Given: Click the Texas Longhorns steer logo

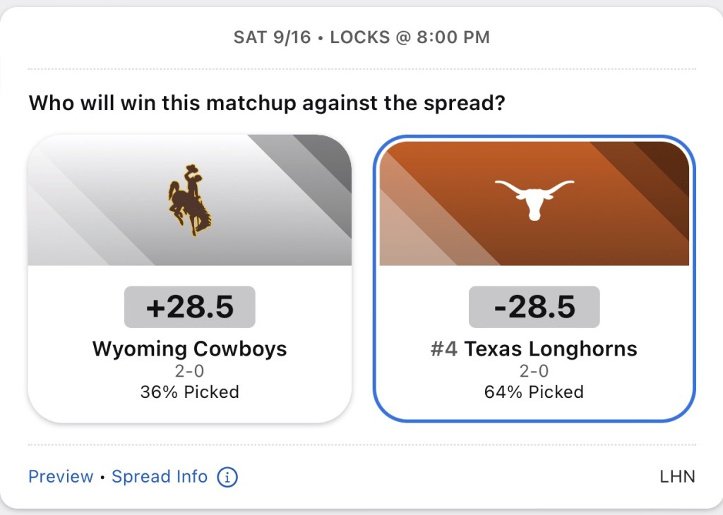Looking at the screenshot, I should pyautogui.click(x=534, y=198).
